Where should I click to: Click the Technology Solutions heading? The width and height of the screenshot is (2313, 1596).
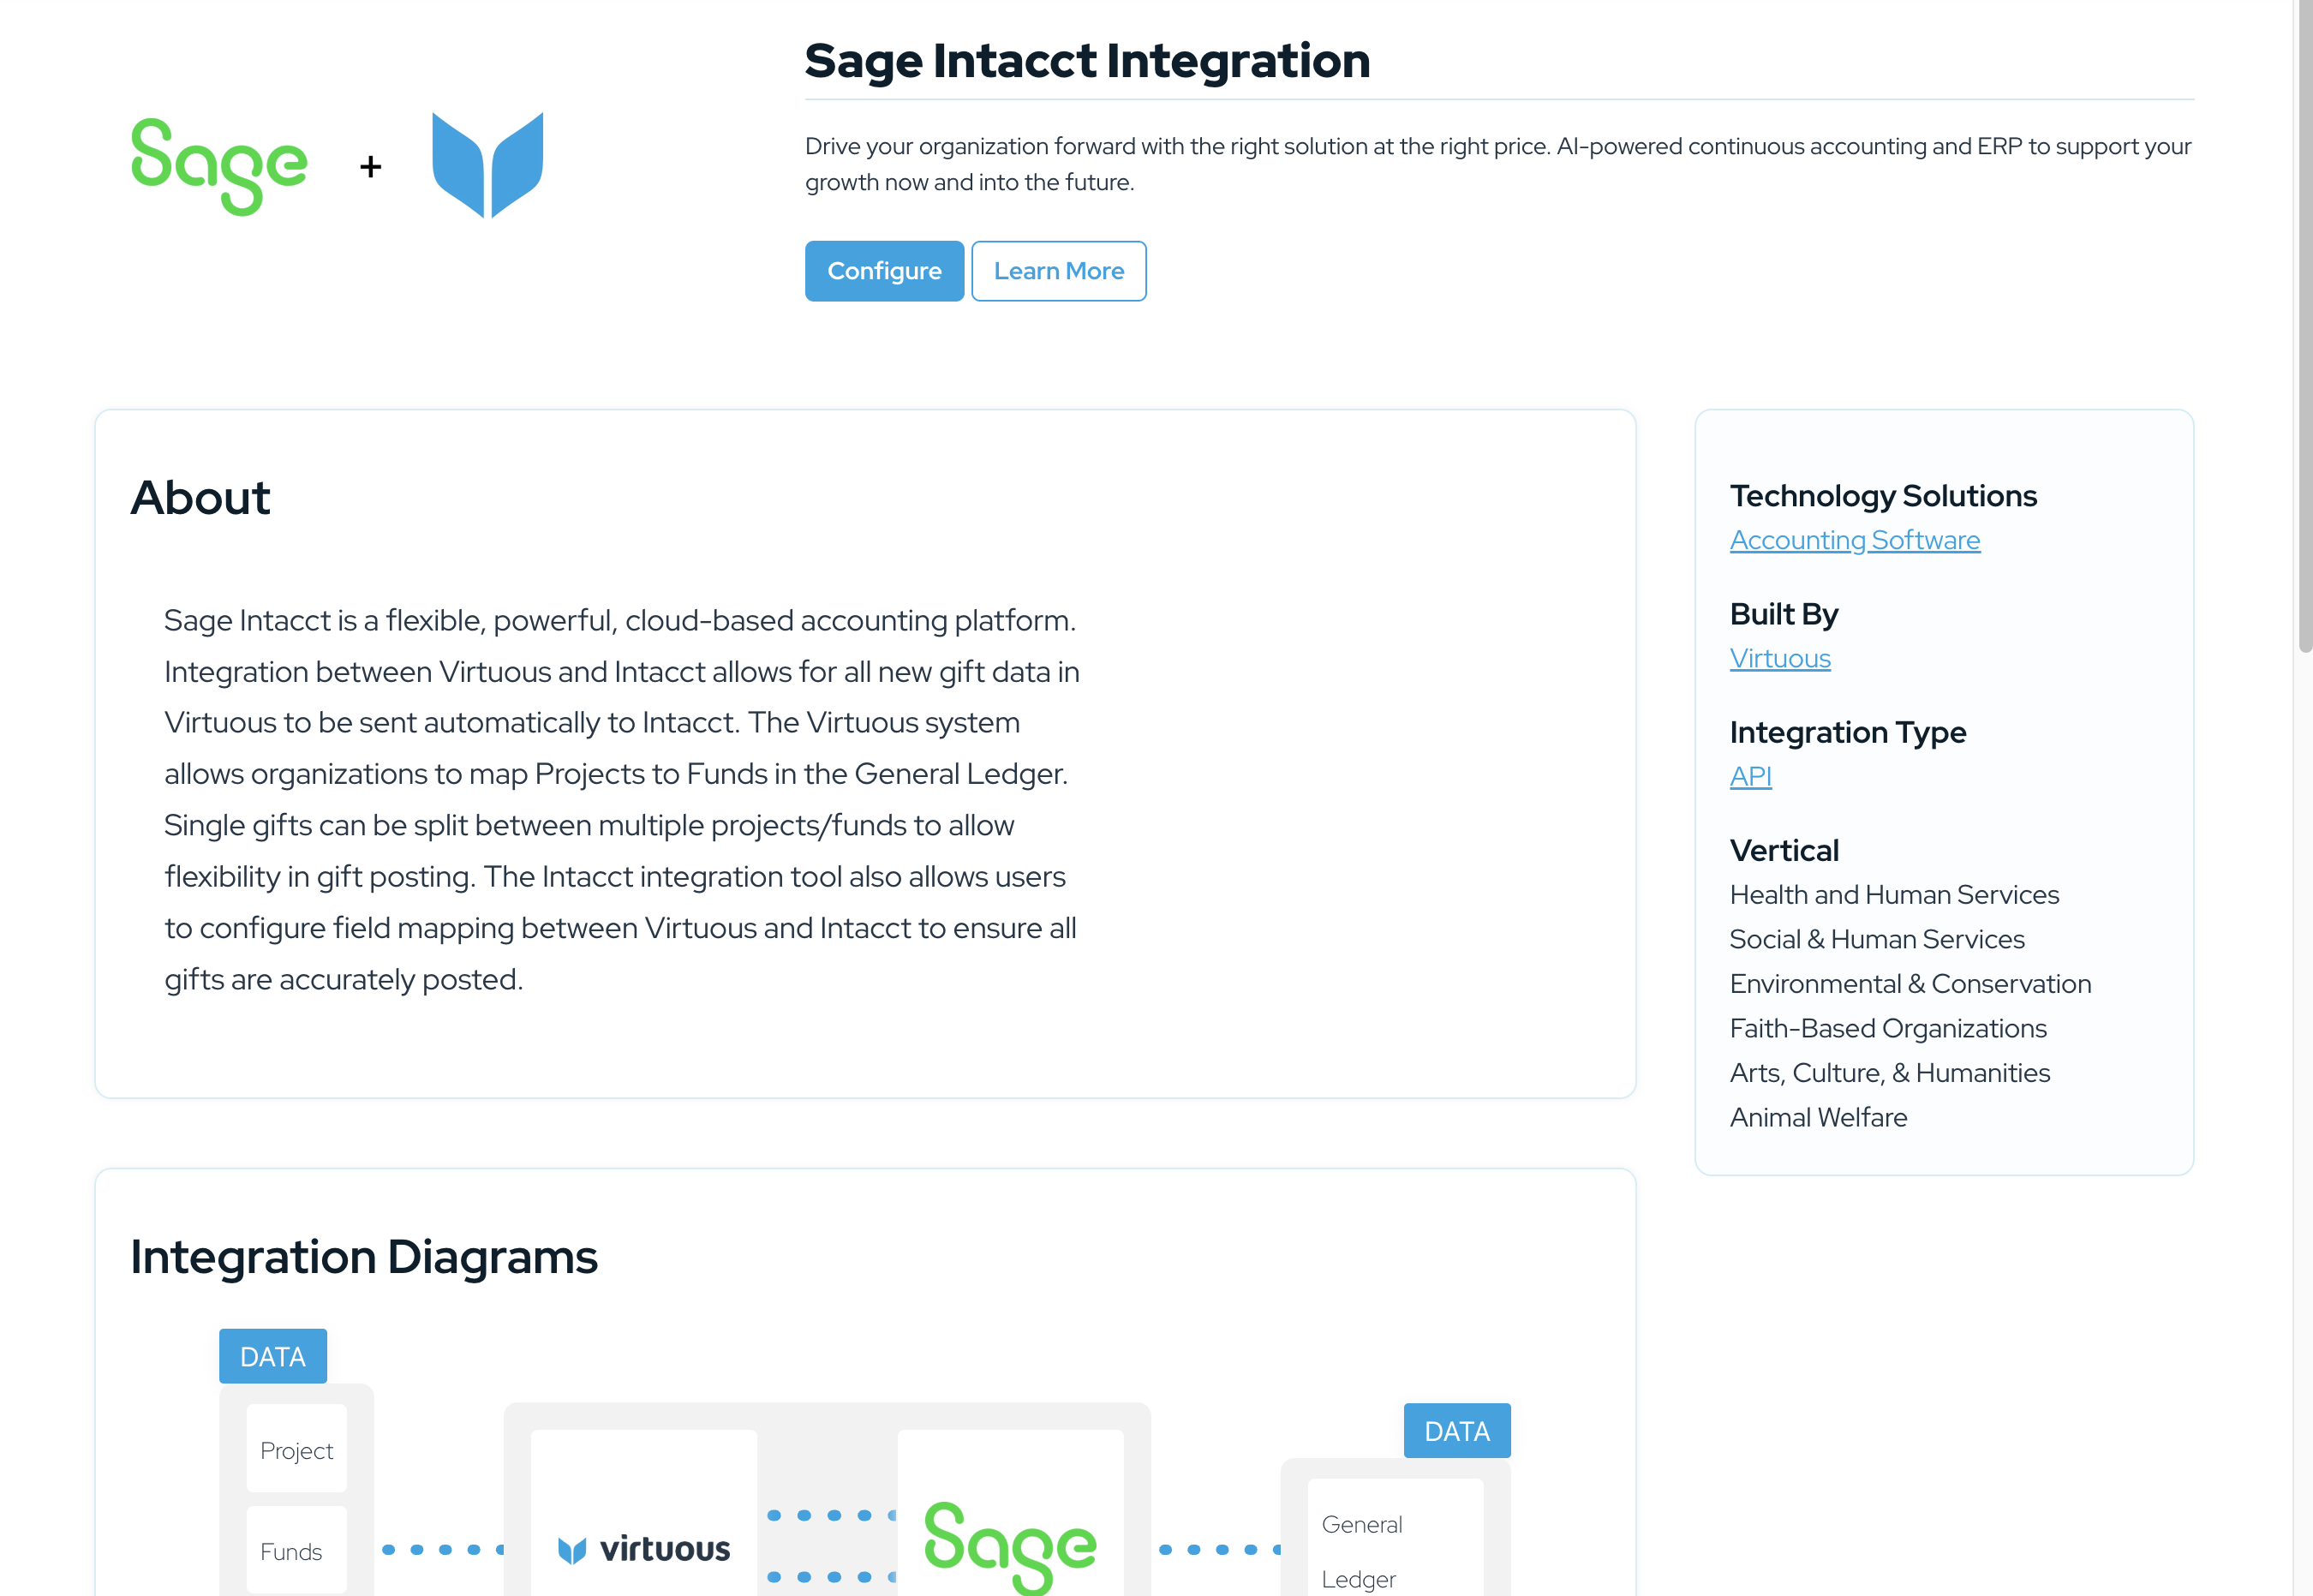[x=1883, y=496]
